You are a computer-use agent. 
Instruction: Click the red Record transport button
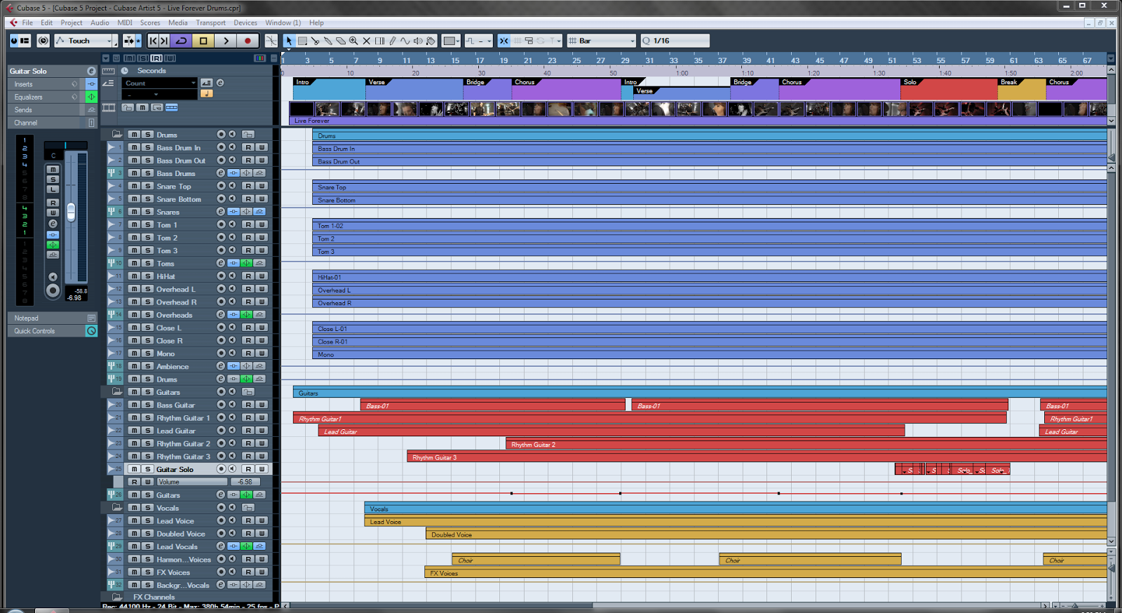[x=248, y=41]
